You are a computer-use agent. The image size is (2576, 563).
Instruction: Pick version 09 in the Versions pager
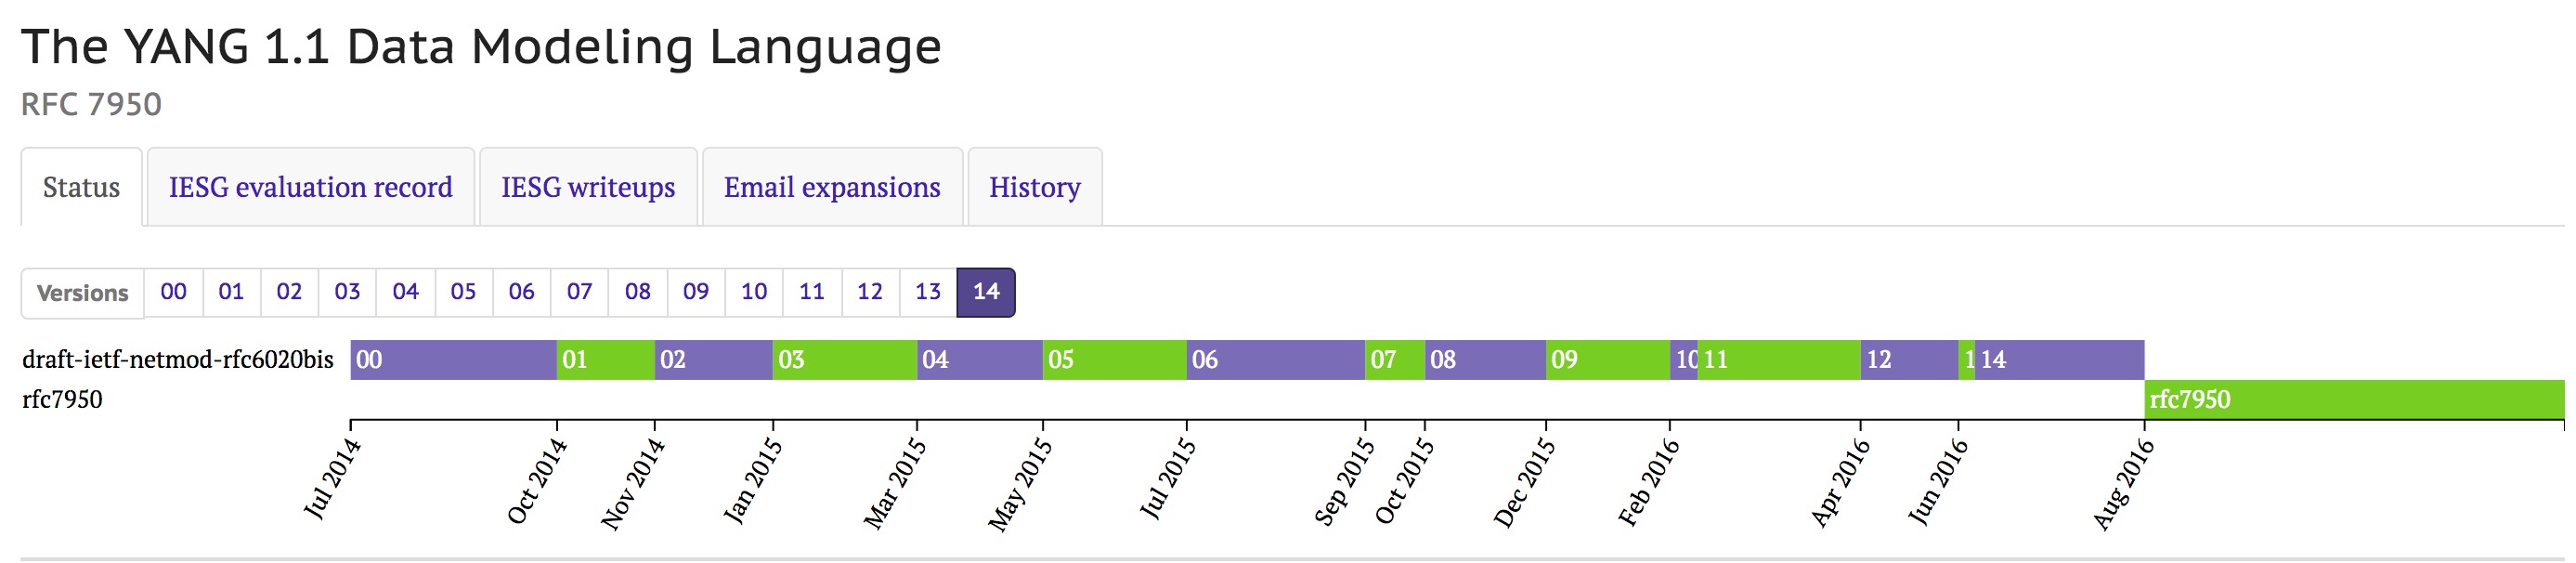pos(696,292)
